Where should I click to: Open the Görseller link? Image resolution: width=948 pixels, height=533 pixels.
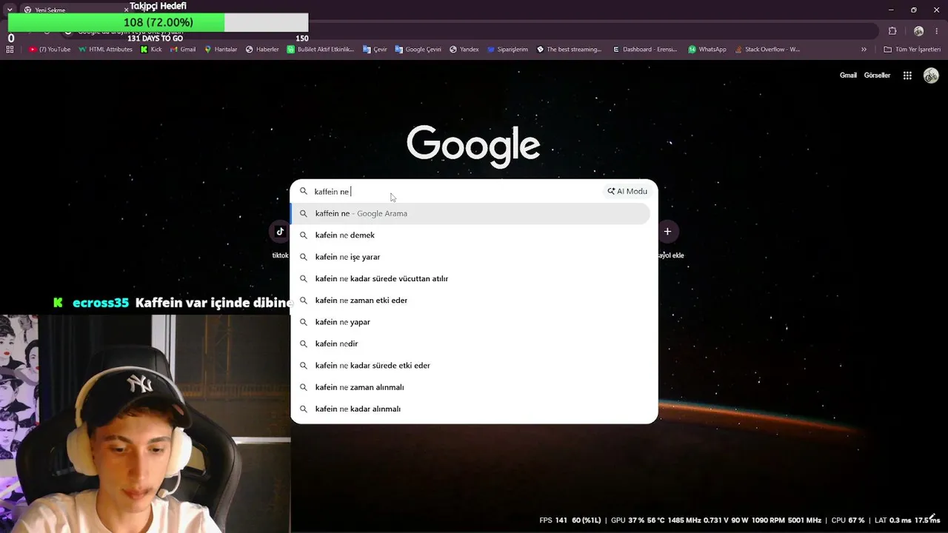tap(877, 76)
